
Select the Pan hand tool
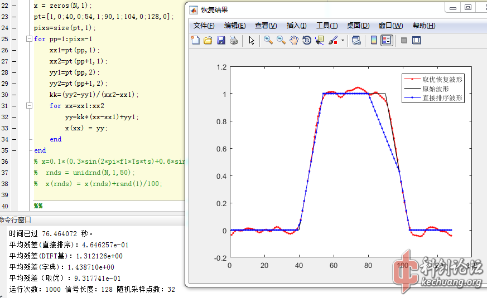pyautogui.click(x=294, y=40)
